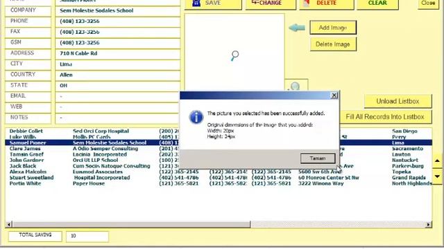
Task: Click North Highlands city cell
Action: 411,183
